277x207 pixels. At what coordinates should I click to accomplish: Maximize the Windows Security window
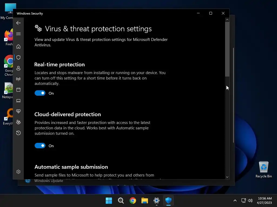[210, 13]
